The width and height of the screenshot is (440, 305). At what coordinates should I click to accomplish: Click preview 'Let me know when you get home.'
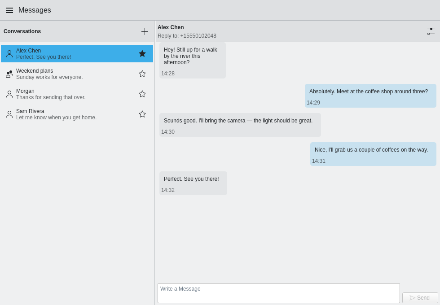tap(57, 118)
